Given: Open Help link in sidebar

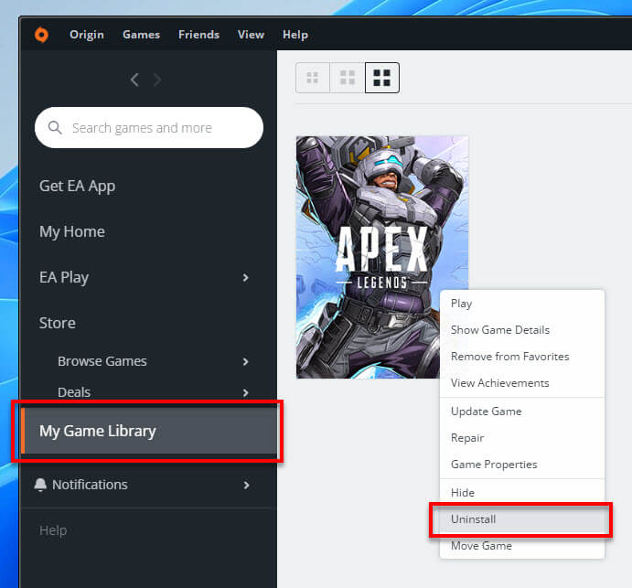Looking at the screenshot, I should click(53, 530).
